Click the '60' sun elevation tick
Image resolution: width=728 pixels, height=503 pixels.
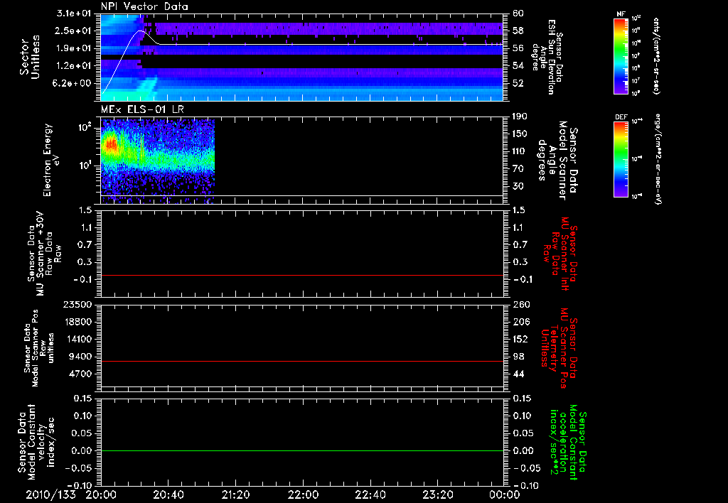[518, 13]
